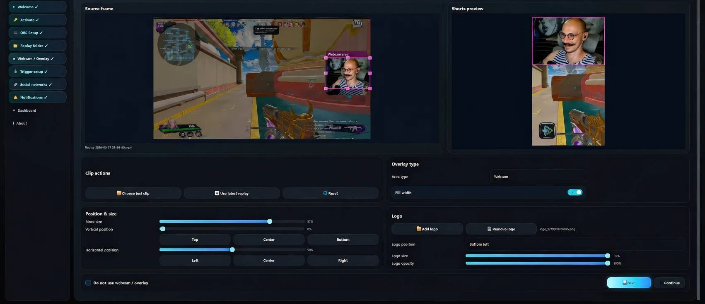Image resolution: width=705 pixels, height=304 pixels.
Task: Open Social networks step
Action: (37, 84)
